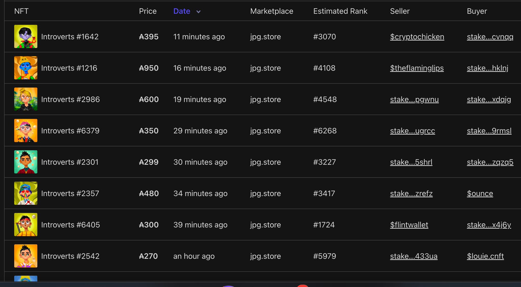Viewport: 521px width, 287px height.
Task: Open seller $theflaminglips profile
Action: [417, 68]
